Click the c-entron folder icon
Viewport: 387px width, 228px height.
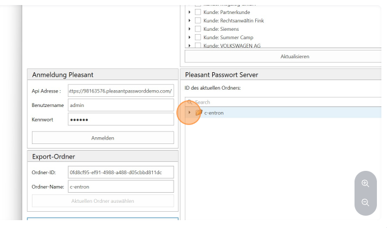[199, 113]
